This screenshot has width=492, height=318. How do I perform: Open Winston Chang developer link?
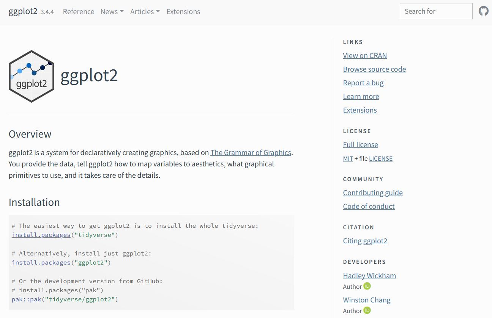click(367, 300)
